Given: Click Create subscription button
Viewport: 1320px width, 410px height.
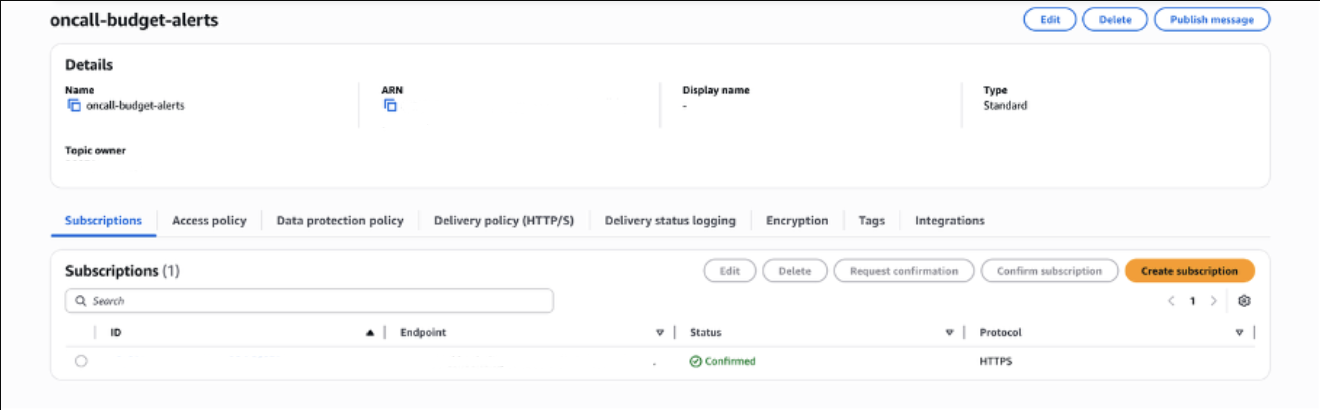Looking at the screenshot, I should point(1189,271).
